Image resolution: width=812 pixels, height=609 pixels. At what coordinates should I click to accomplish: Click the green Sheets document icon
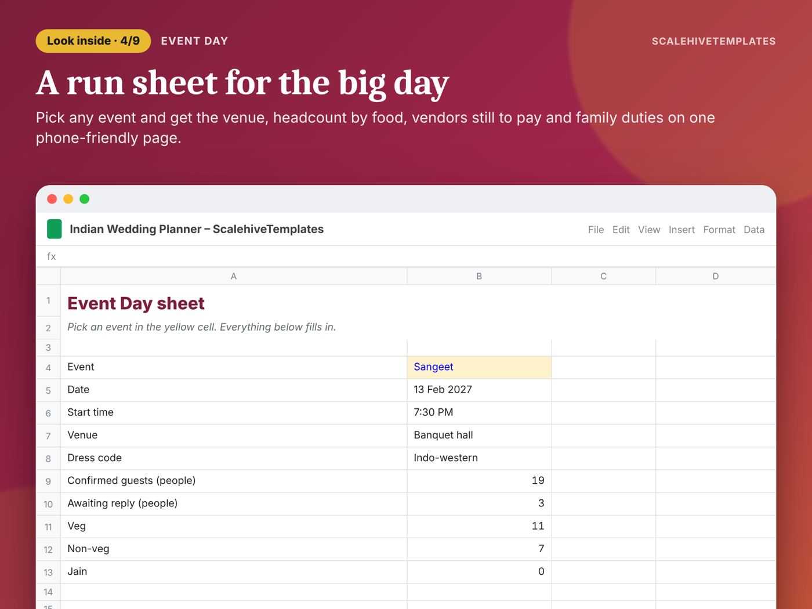tap(54, 229)
